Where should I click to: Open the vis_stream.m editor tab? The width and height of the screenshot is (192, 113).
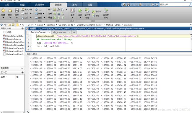coord(60,32)
